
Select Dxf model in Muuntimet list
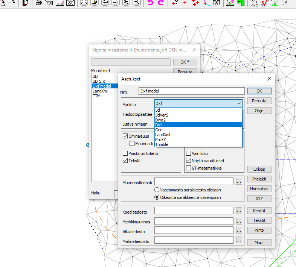pyautogui.click(x=105, y=86)
